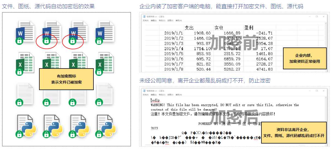Click the 盈利 column header
The height and width of the screenshot is (152, 333).
click(248, 28)
